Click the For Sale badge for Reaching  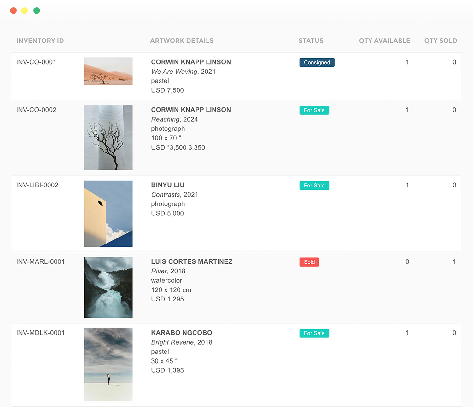coord(314,110)
